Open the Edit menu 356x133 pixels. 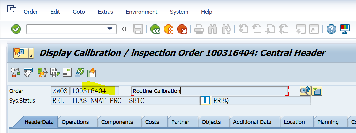pos(55,12)
